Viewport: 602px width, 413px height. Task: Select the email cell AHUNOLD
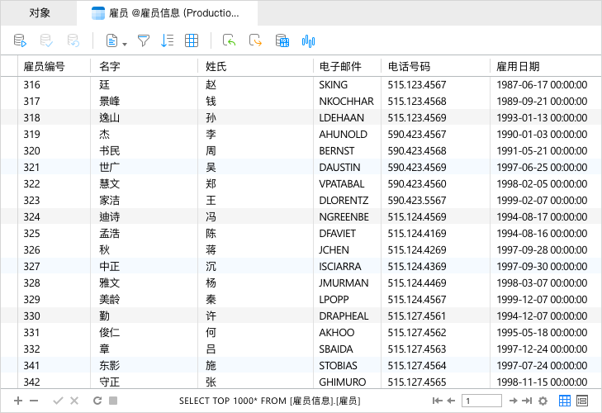tap(347, 134)
